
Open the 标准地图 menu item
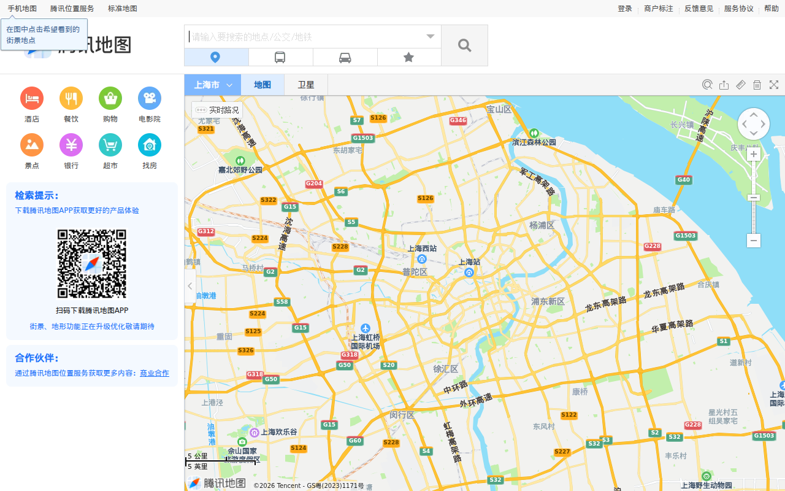(121, 8)
